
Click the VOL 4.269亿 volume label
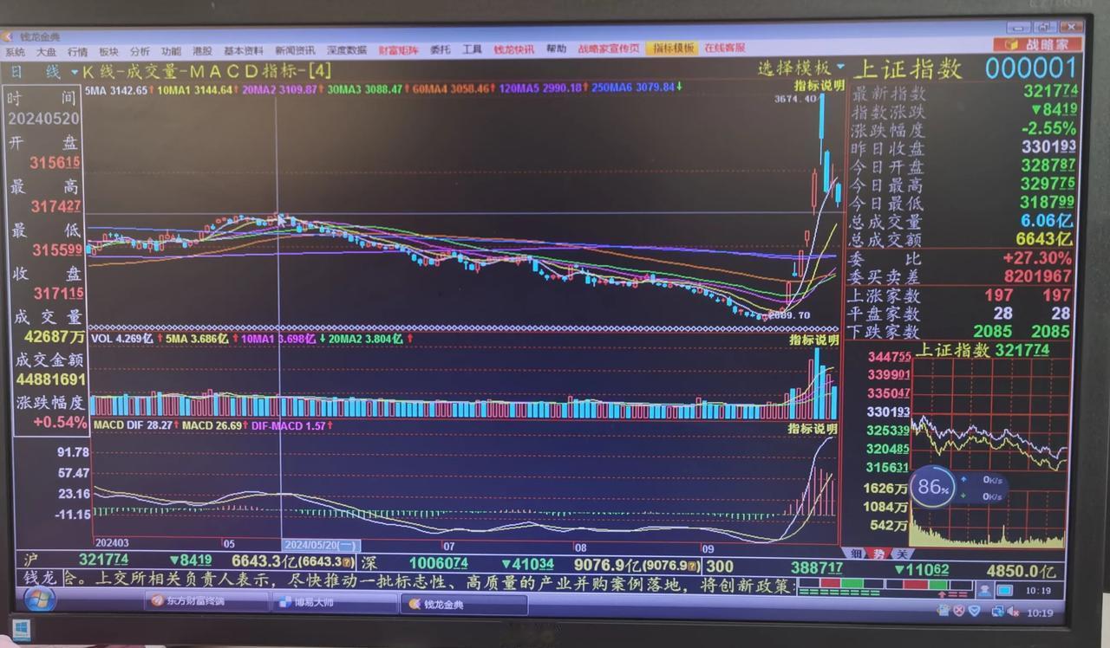121,339
